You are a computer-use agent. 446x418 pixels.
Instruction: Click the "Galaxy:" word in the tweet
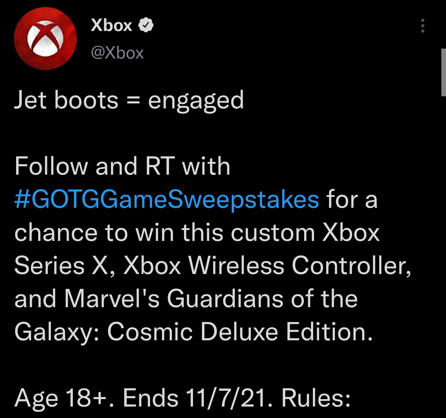pos(56,332)
